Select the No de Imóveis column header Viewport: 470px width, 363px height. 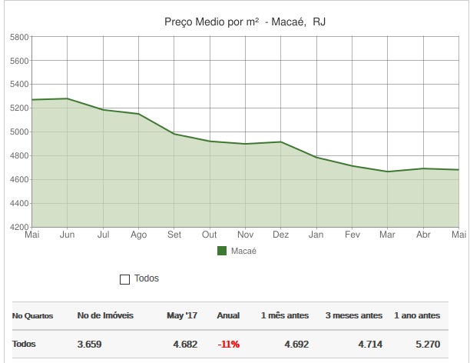(105, 315)
